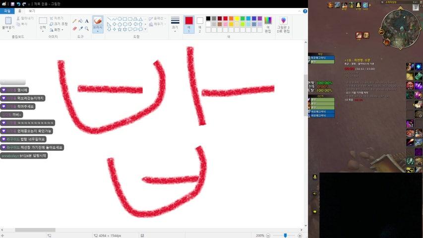
Task: Choose the Line shape in the shapes gallery
Action: (109, 19)
